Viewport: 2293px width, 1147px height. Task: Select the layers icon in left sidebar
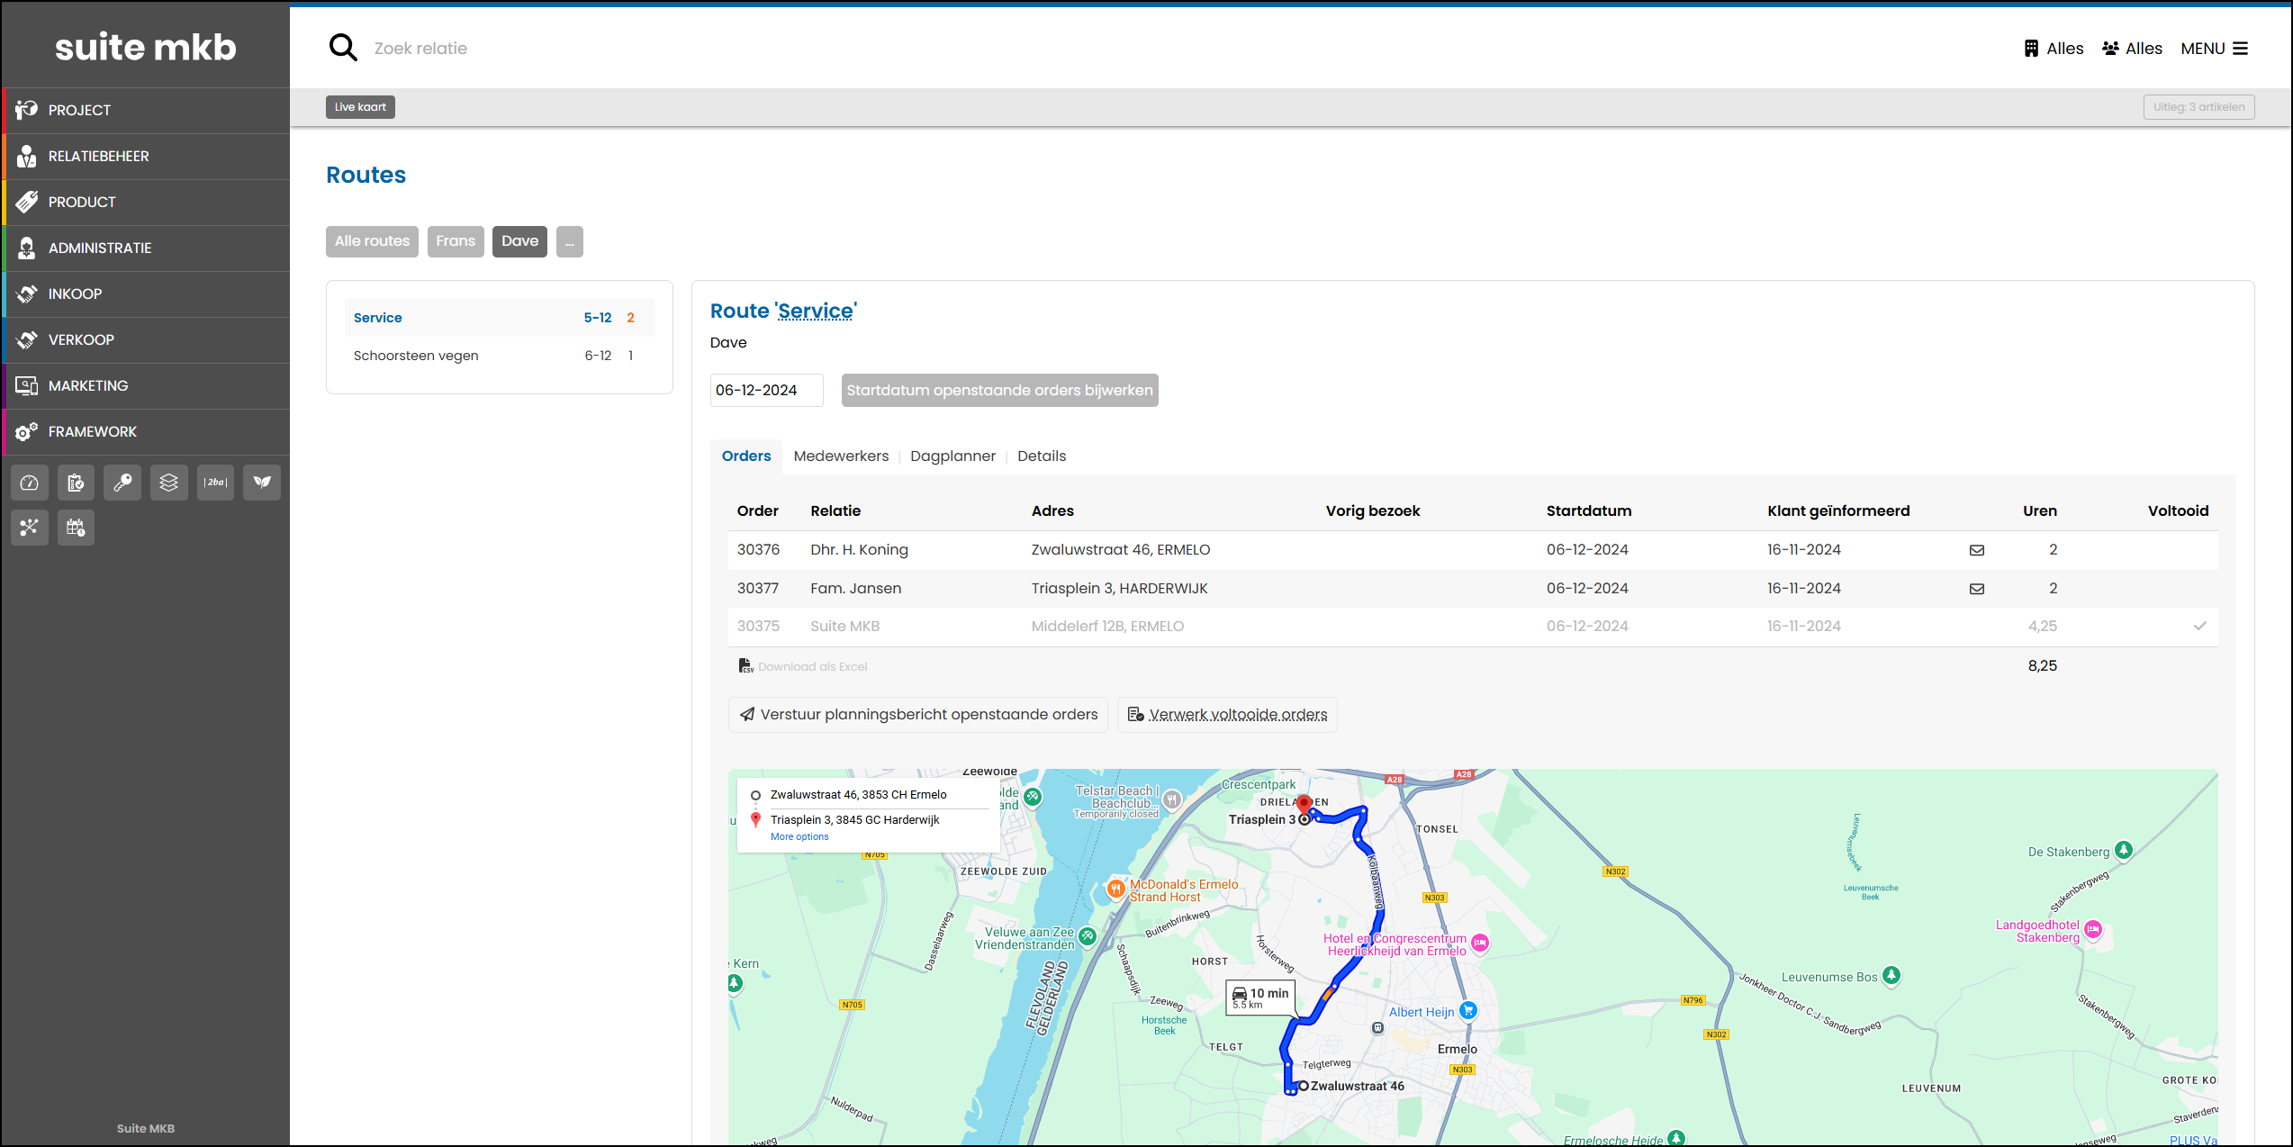169,483
